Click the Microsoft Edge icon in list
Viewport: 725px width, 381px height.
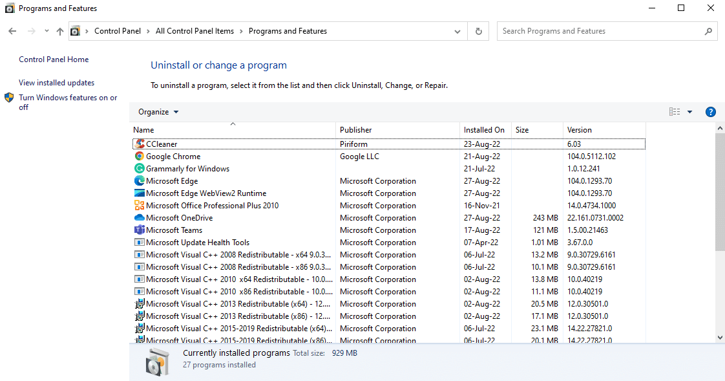tap(139, 181)
